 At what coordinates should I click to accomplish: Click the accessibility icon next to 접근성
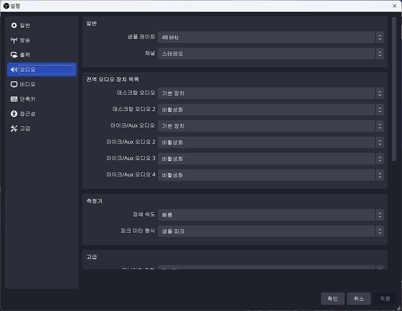(14, 114)
